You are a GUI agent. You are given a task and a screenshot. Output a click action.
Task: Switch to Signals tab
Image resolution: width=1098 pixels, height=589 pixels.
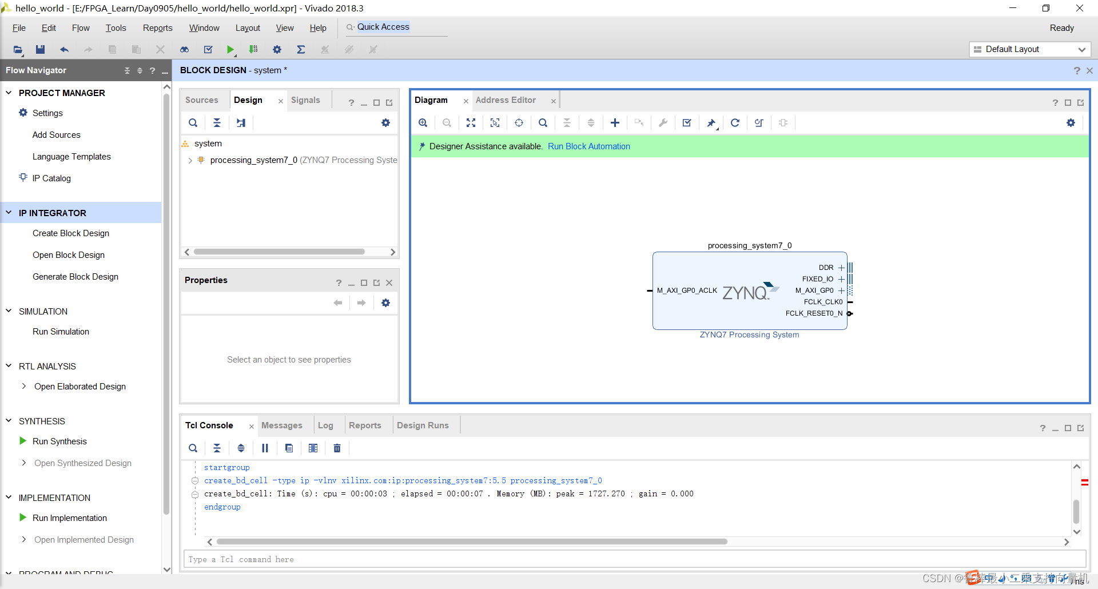pos(305,100)
